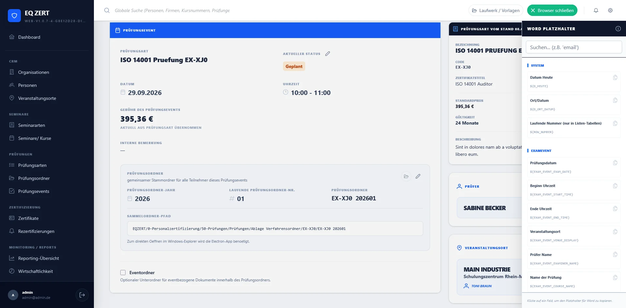The width and height of the screenshot is (626, 308).
Task: Click the admin@admin.de email text
Action: [36, 298]
